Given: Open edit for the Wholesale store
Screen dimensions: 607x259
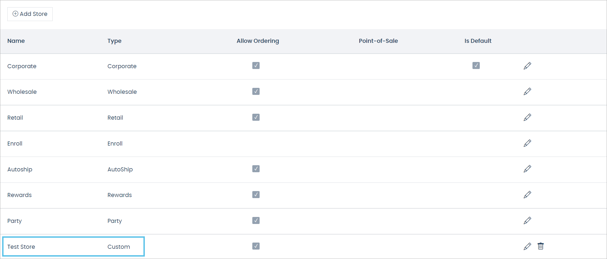Looking at the screenshot, I should pos(527,92).
